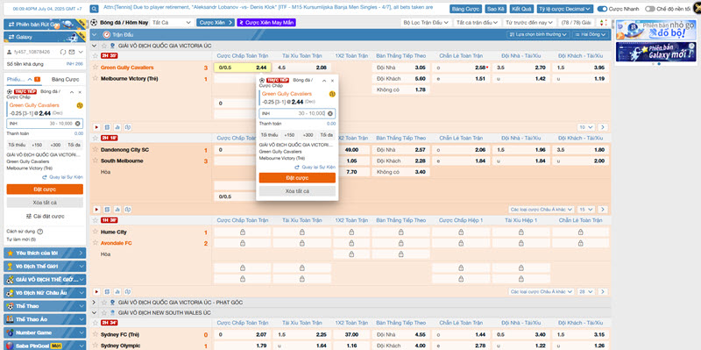701x350 pixels.
Task: Open Các loại cược Châu Á khác under Dandenong match
Action: (542, 209)
